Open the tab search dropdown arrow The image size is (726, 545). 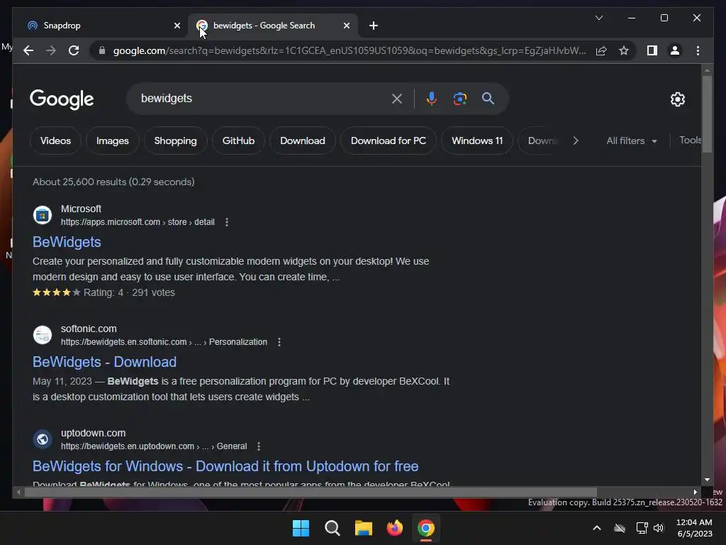point(598,18)
